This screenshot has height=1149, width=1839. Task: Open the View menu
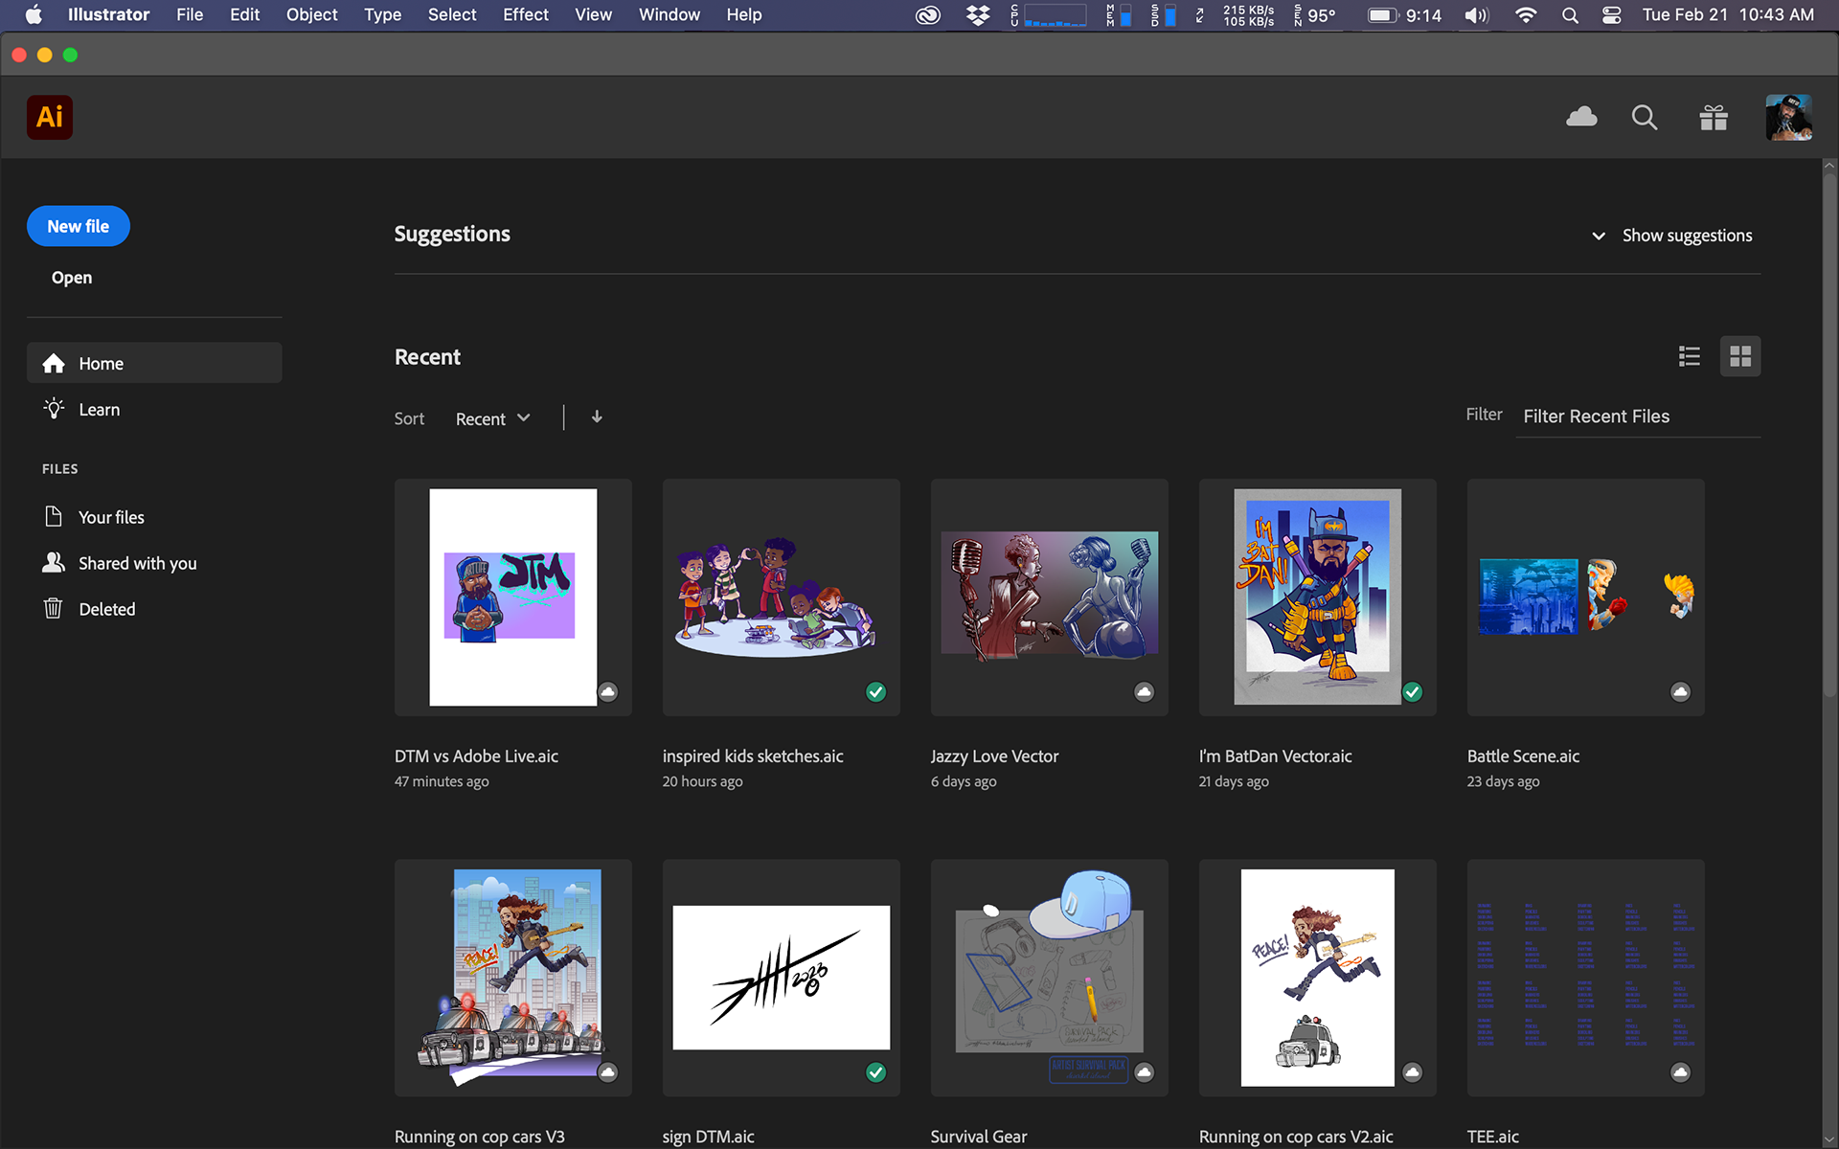pyautogui.click(x=593, y=15)
